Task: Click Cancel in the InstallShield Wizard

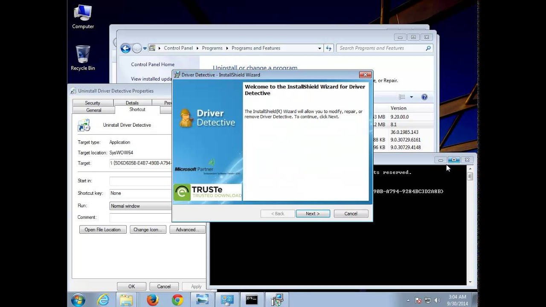Action: click(351, 214)
